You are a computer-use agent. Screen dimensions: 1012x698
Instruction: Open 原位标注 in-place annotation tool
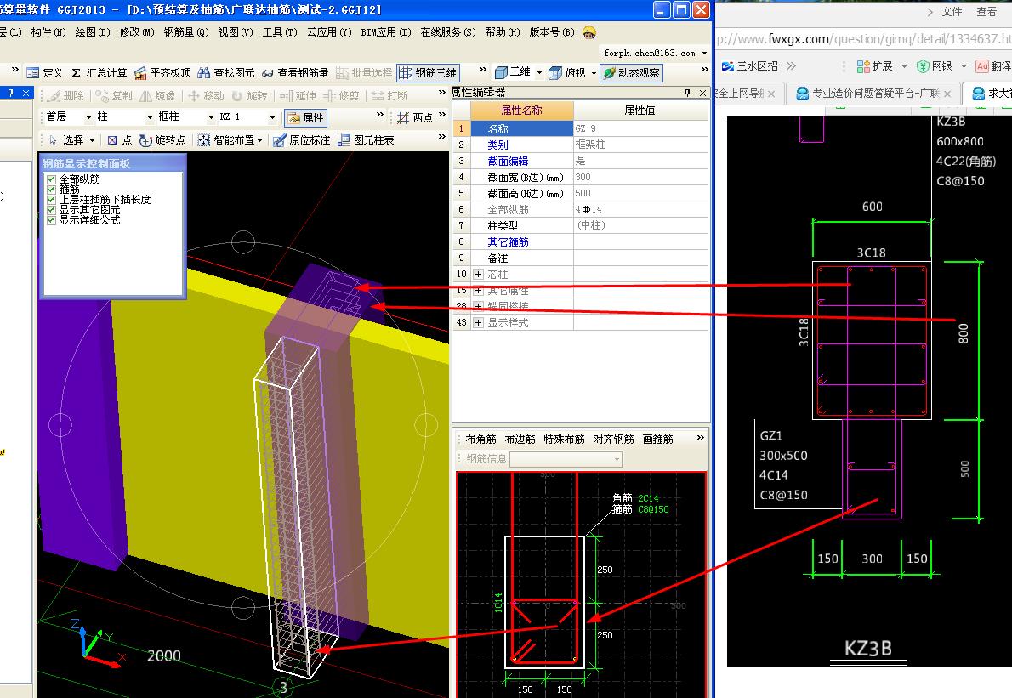point(301,140)
